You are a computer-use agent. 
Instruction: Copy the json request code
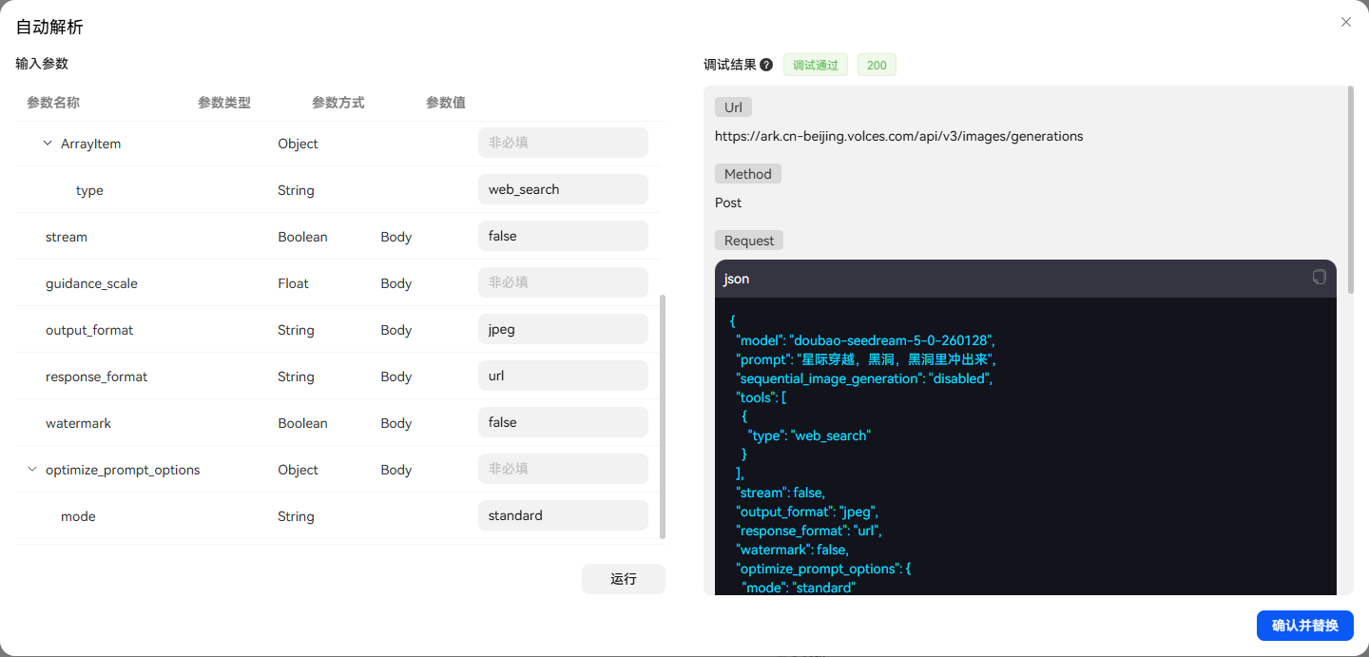click(1320, 277)
